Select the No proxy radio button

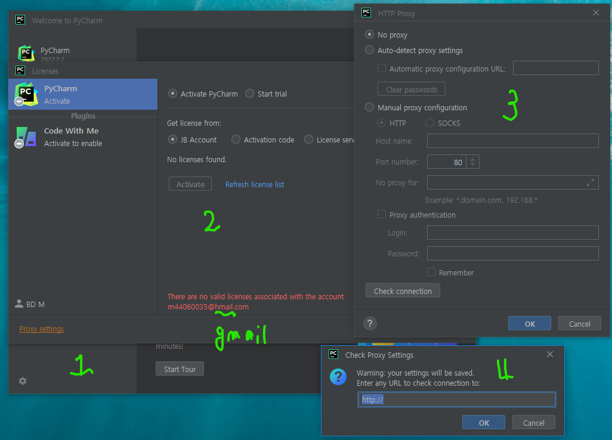coord(369,35)
